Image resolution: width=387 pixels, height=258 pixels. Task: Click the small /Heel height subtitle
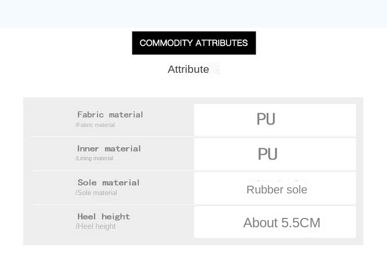pos(96,226)
